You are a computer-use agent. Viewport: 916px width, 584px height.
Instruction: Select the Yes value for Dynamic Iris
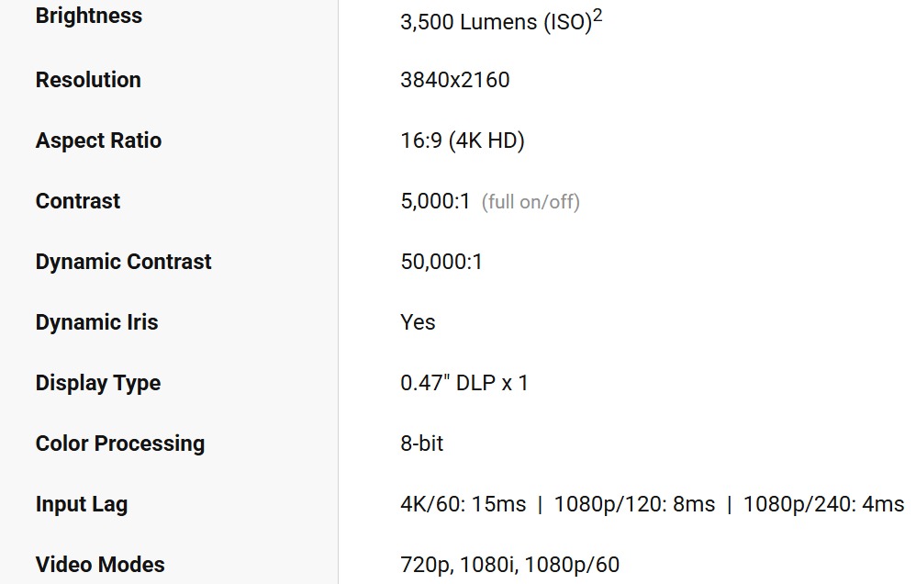(x=418, y=322)
